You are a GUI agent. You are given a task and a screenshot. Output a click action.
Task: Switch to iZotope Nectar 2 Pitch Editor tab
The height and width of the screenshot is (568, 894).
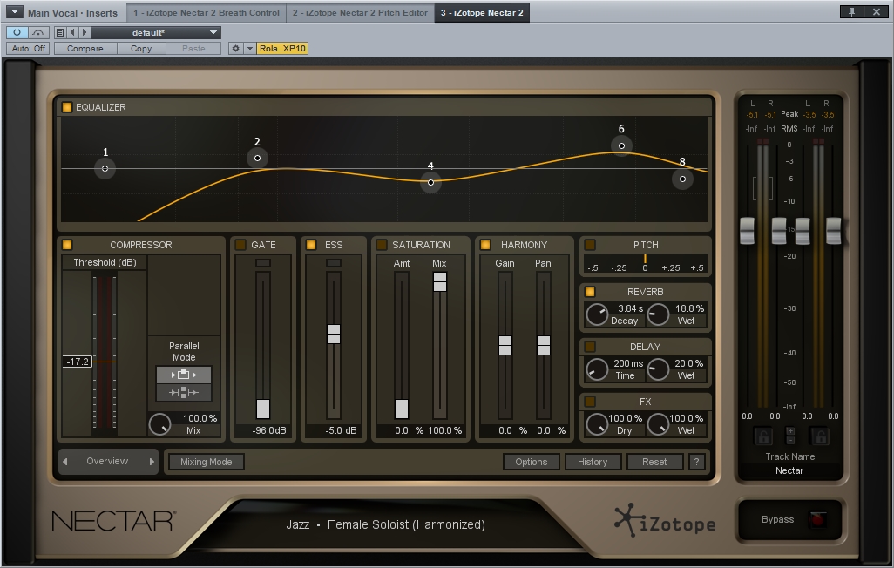click(x=361, y=13)
